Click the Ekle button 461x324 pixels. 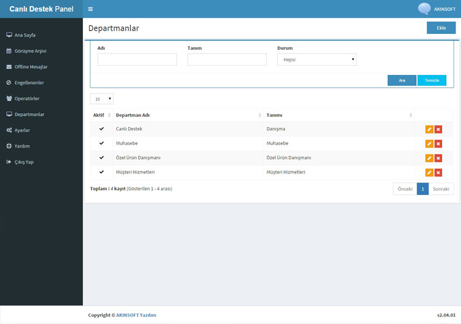441,28
